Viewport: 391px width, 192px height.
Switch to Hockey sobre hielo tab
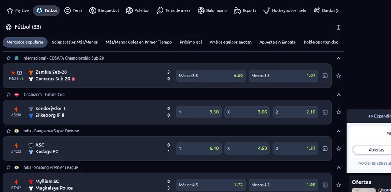(285, 10)
